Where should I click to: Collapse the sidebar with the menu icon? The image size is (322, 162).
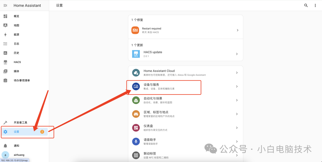(x=5, y=6)
